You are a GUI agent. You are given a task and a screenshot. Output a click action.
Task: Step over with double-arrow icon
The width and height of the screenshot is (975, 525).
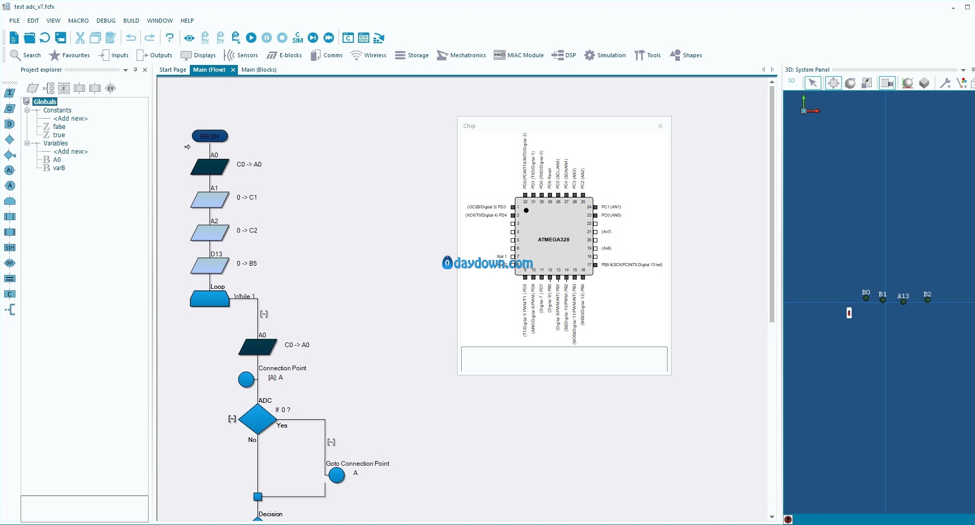tap(329, 38)
